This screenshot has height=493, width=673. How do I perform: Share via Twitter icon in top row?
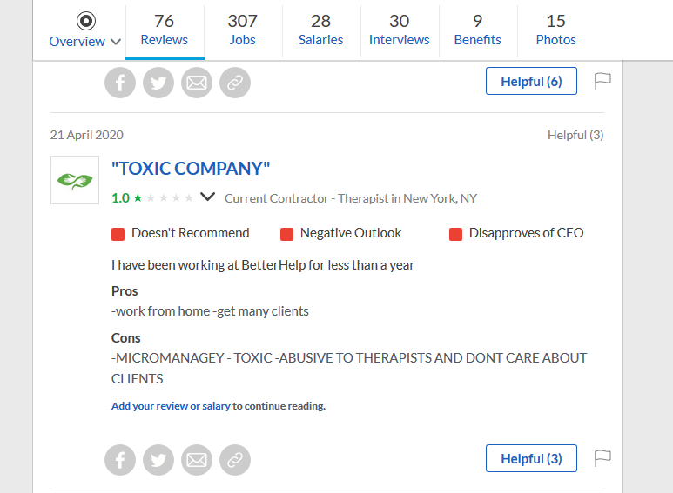point(158,83)
